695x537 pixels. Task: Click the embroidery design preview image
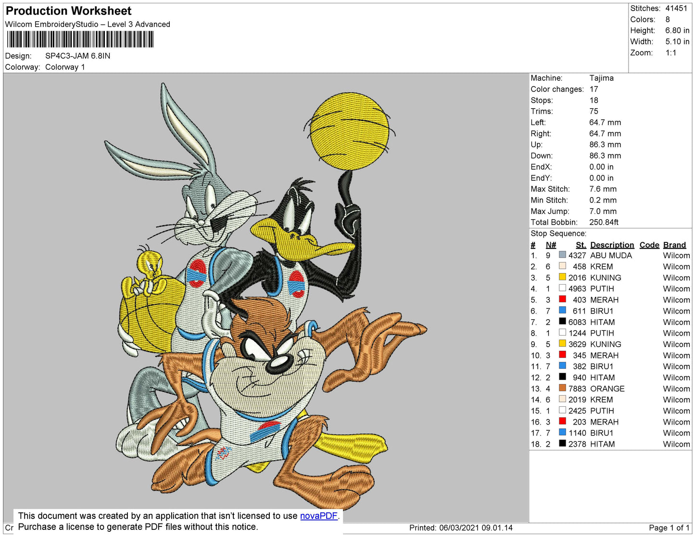tap(266, 298)
